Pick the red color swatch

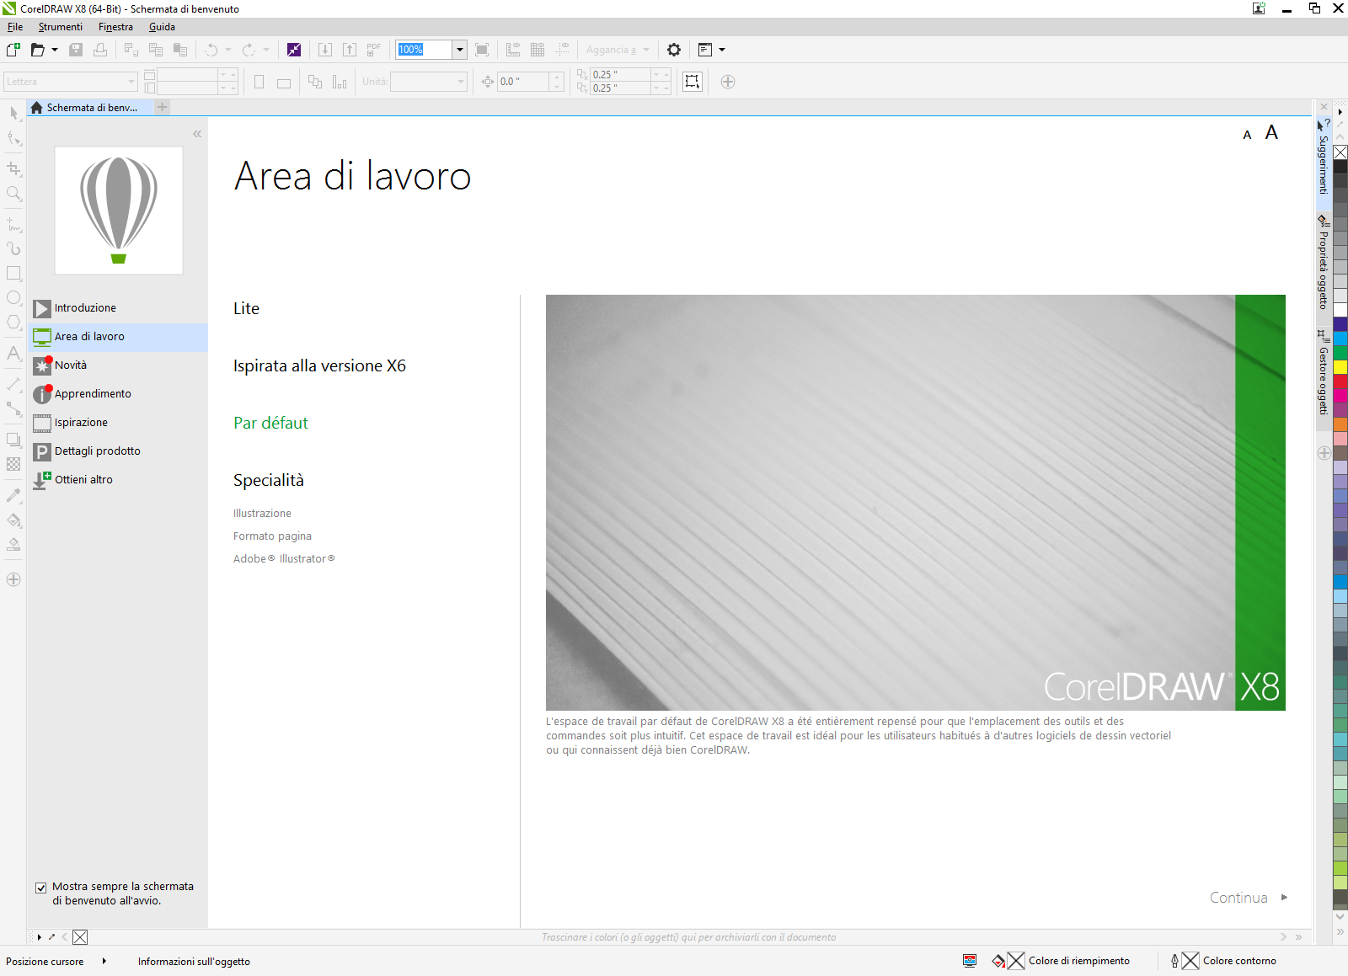tap(1340, 381)
